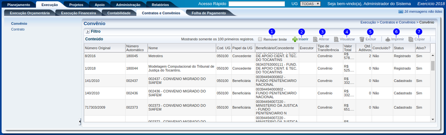446x135 pixels.
Task: Click the Excluir trash icon
Action: [362, 39]
